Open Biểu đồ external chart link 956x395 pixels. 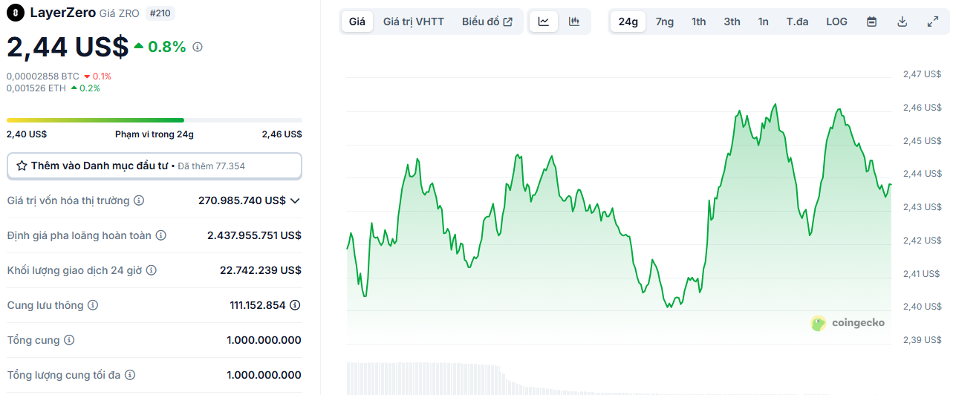(x=487, y=22)
